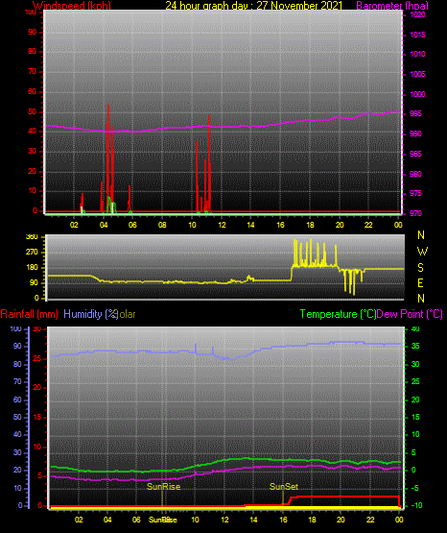Screen dimensions: 447x533
Task: Click the 970 value on barometer axis
Action: pyautogui.click(x=415, y=213)
